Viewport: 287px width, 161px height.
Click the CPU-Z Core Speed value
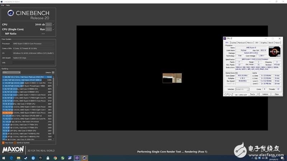click(x=243, y=75)
